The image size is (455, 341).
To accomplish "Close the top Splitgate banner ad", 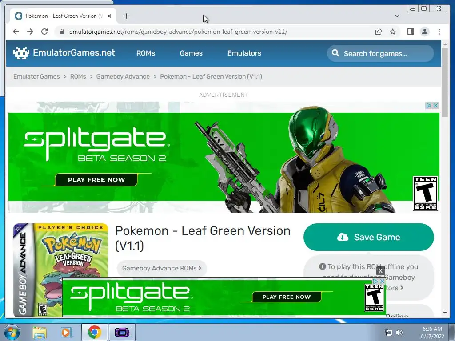I will 435,106.
